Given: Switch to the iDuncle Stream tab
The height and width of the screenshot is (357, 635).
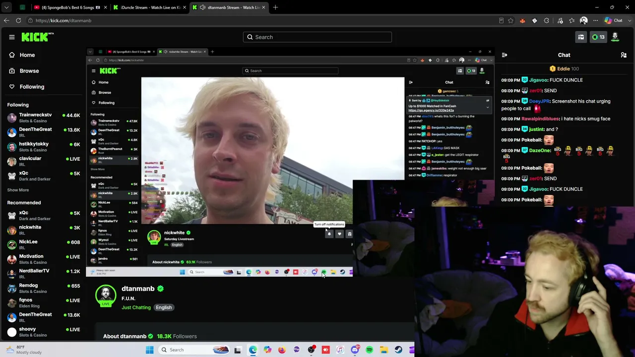Looking at the screenshot, I should point(149,7).
